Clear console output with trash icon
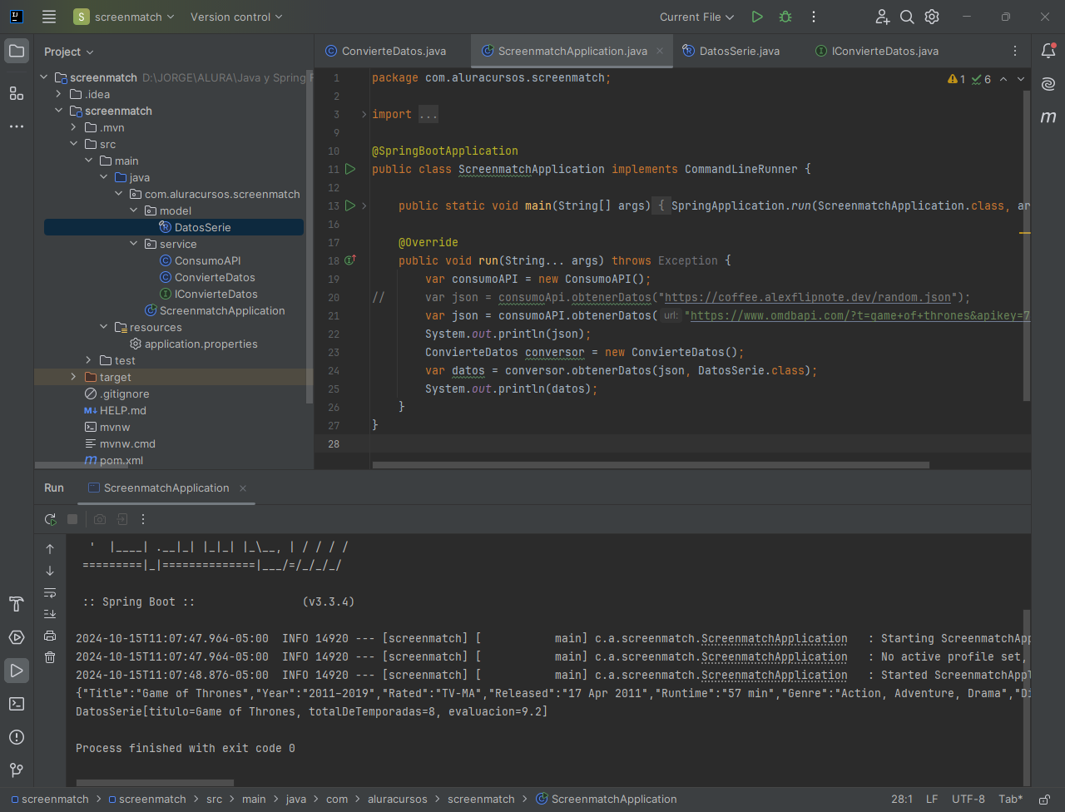 50,657
